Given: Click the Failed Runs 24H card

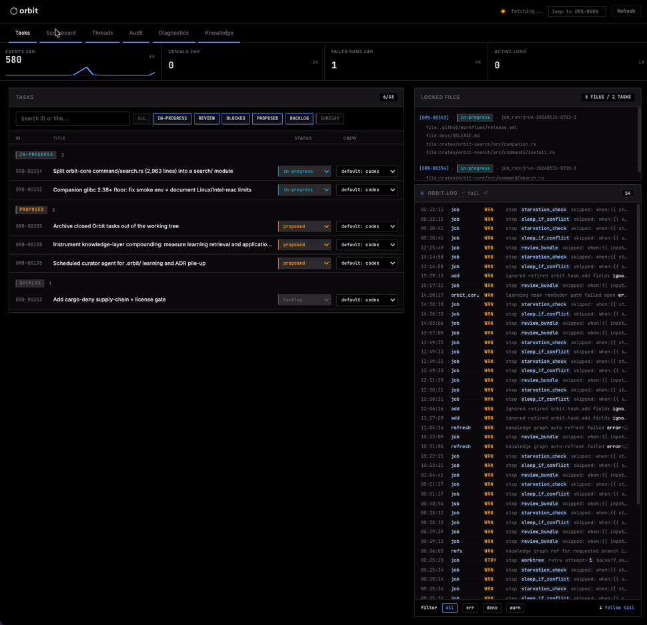Looking at the screenshot, I should pos(406,62).
